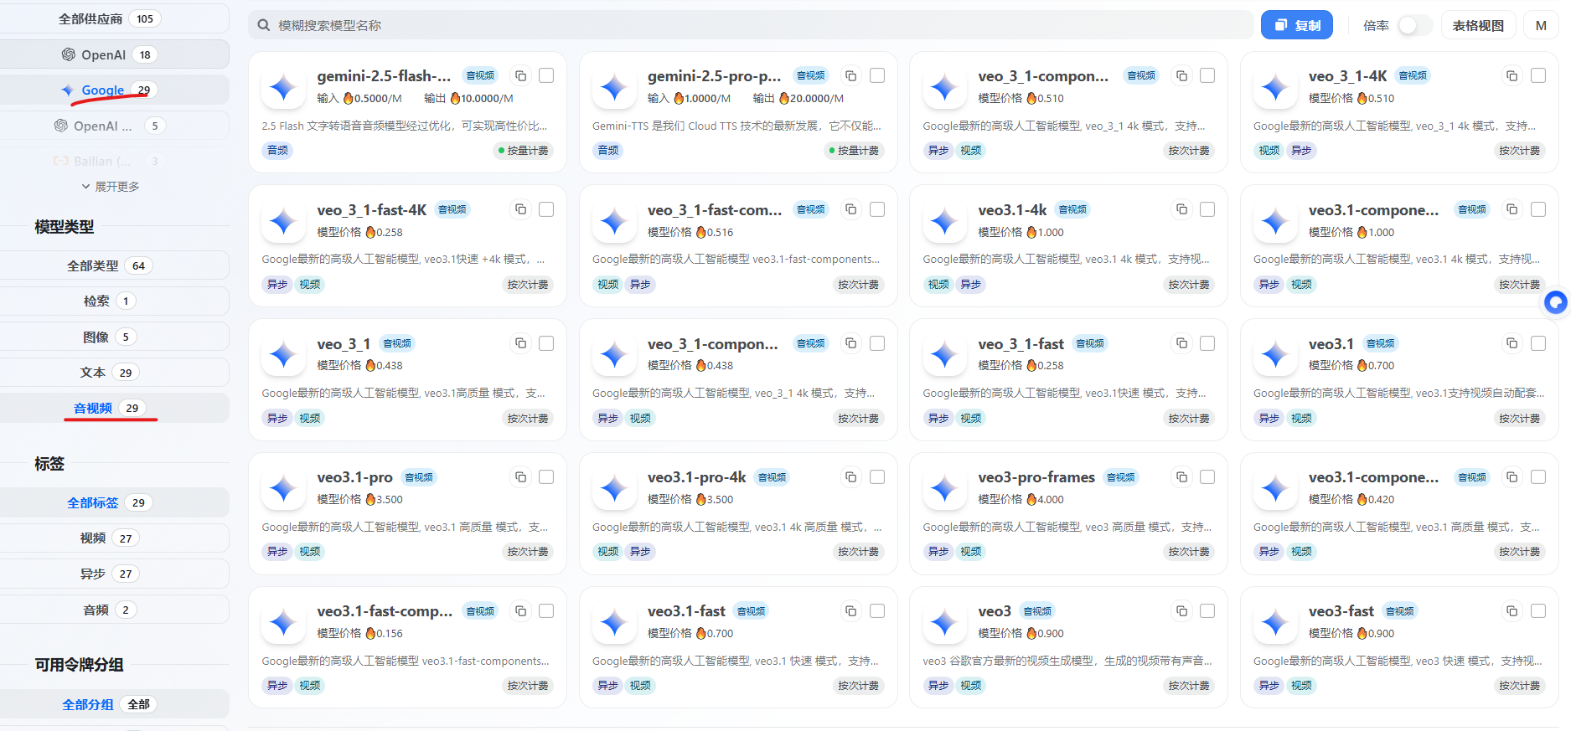Select the veo3-fast model checkbox

pos(1538,611)
